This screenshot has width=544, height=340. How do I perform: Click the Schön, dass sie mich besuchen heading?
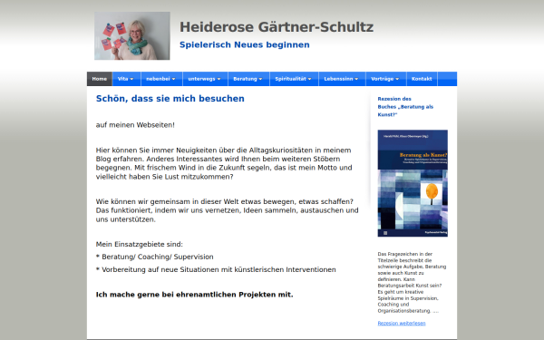170,99
